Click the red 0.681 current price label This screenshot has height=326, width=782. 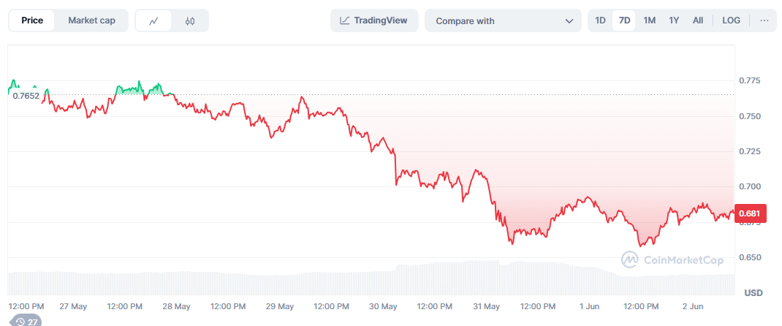tap(751, 213)
